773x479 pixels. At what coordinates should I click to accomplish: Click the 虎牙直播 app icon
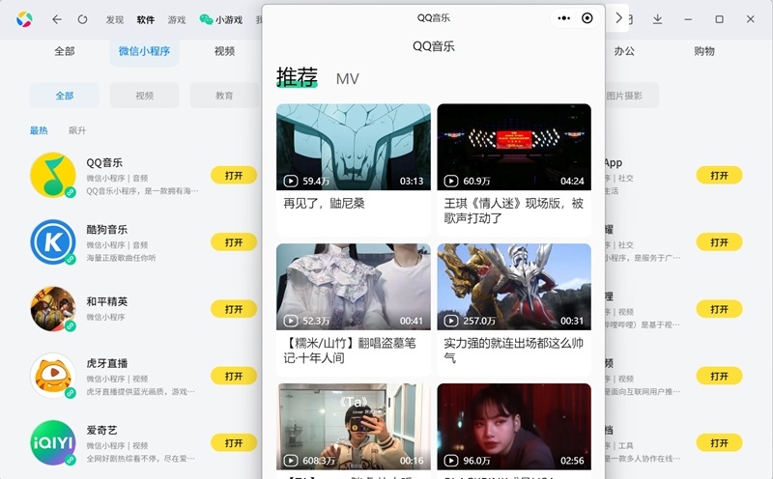(x=53, y=376)
